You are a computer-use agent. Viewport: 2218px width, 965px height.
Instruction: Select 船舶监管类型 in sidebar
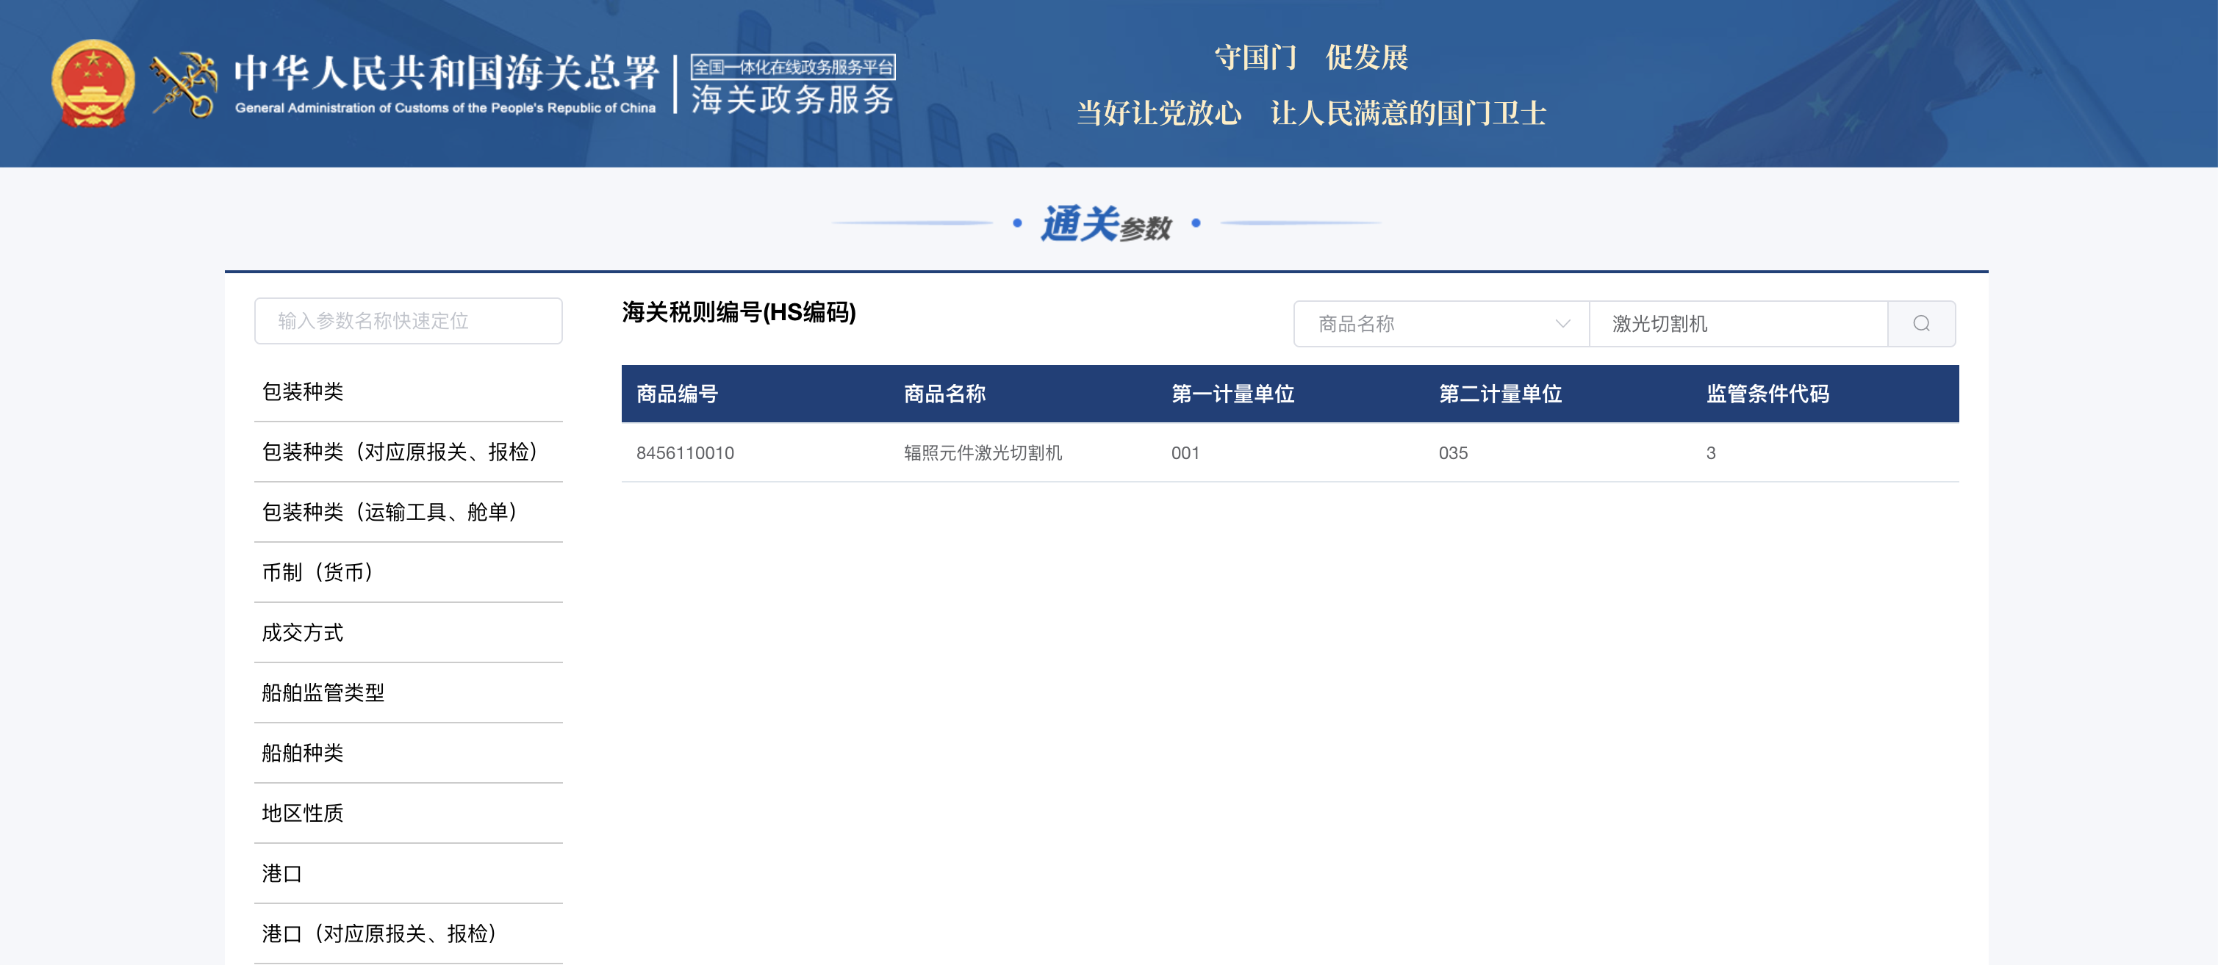[x=324, y=693]
